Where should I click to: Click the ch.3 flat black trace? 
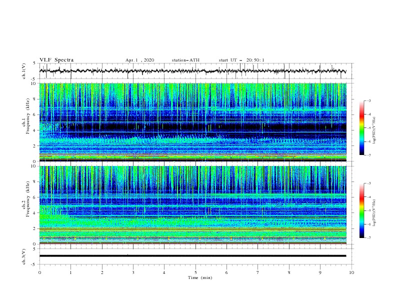(x=192, y=256)
